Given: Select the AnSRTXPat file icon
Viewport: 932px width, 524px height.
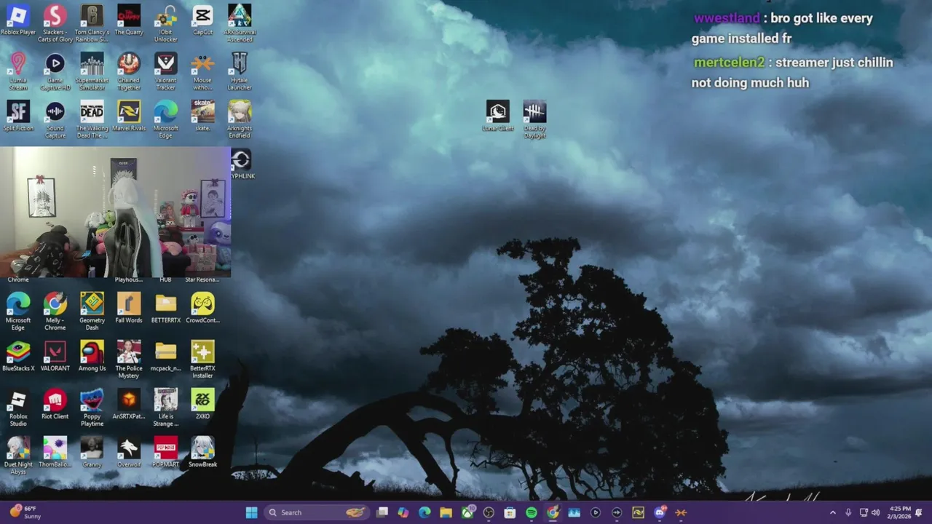Looking at the screenshot, I should point(129,405).
